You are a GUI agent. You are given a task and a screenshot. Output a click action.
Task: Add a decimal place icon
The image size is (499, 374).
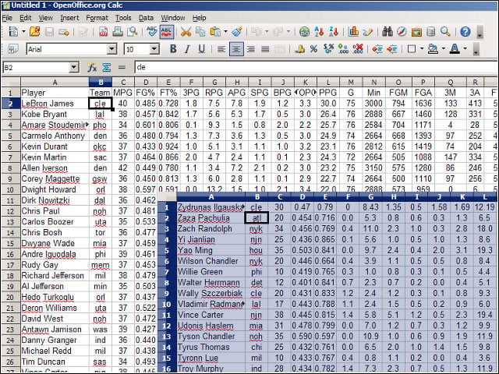[x=343, y=49]
